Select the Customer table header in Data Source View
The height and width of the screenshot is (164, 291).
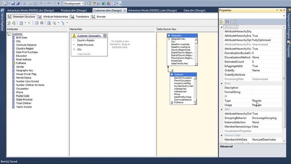coord(183,74)
